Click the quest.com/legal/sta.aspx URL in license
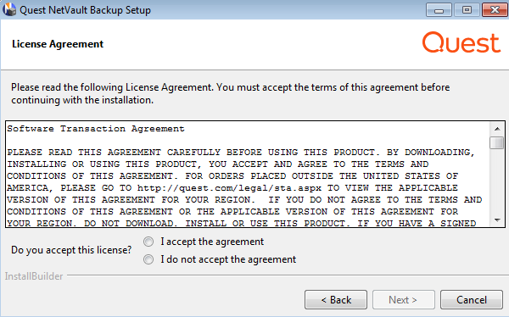This screenshot has height=317, width=509. tap(229, 188)
